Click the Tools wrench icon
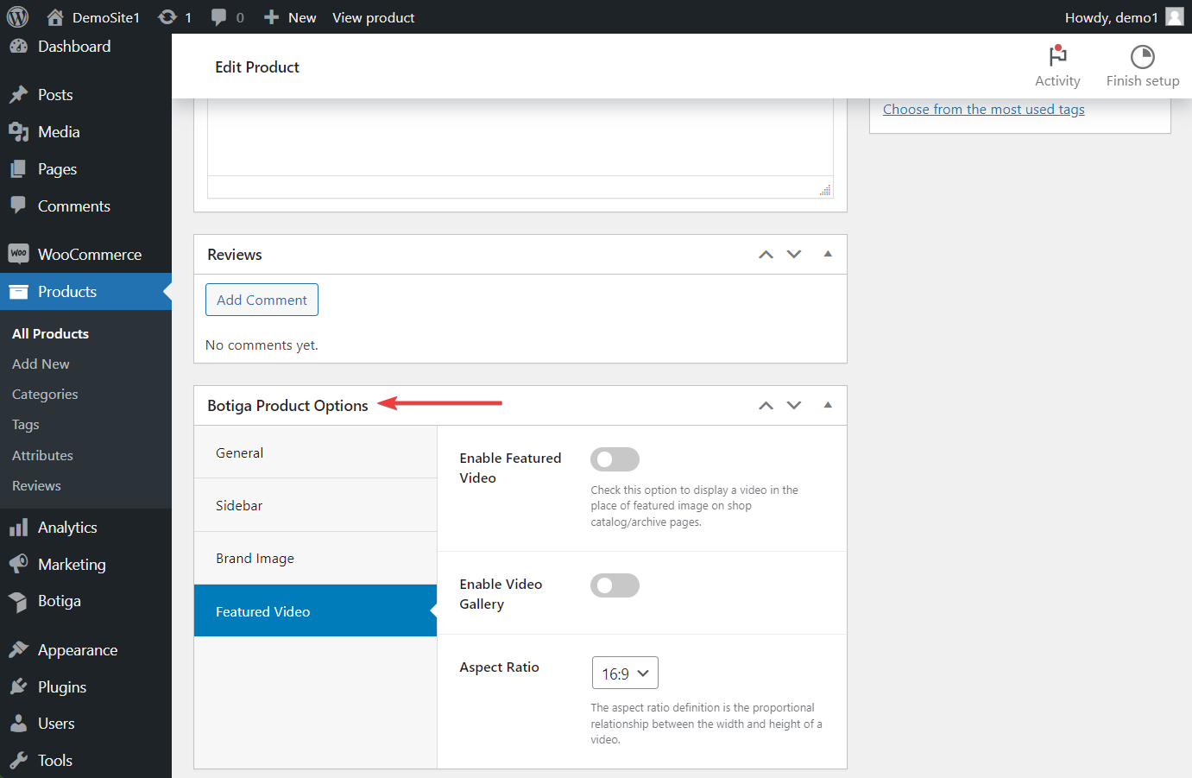This screenshot has height=778, width=1192. (18, 761)
